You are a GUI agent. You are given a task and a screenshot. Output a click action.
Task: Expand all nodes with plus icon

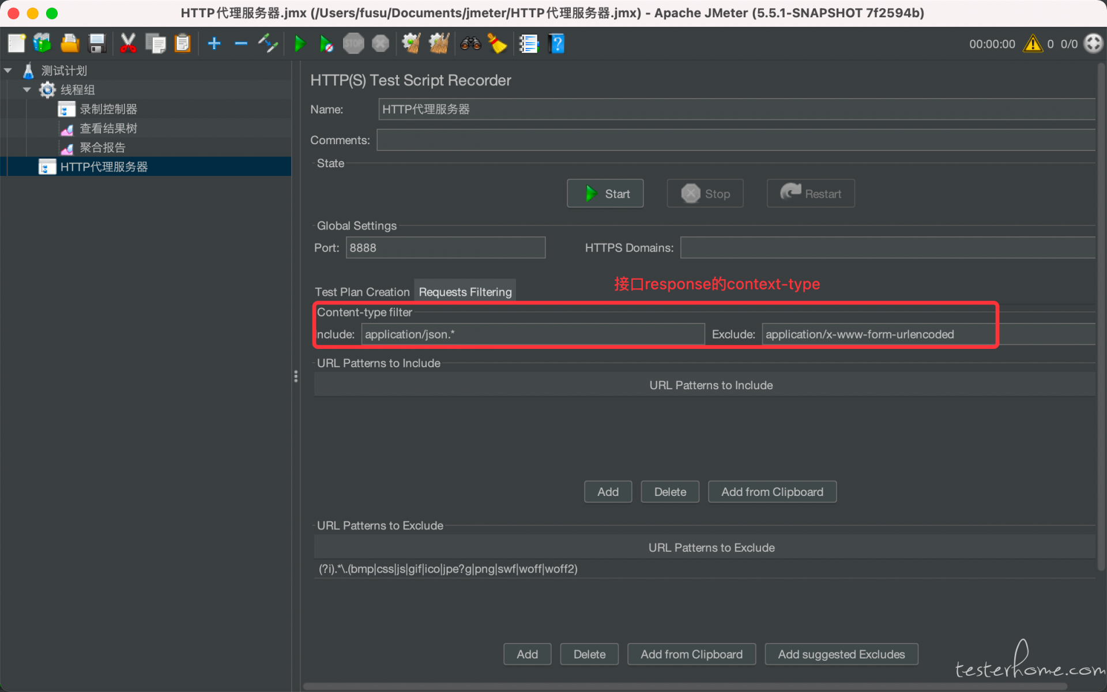point(214,44)
